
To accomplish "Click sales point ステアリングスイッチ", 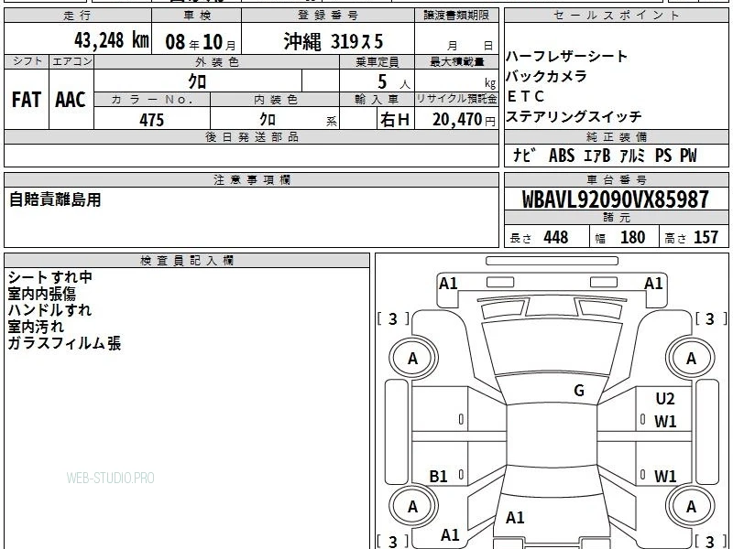I will click(x=574, y=116).
